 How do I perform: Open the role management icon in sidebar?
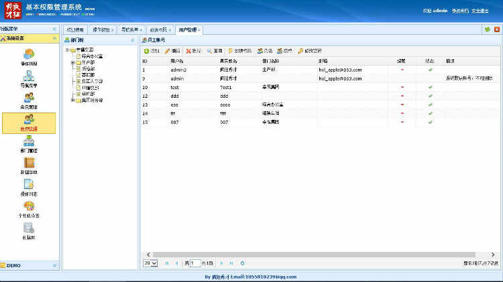coord(29,97)
